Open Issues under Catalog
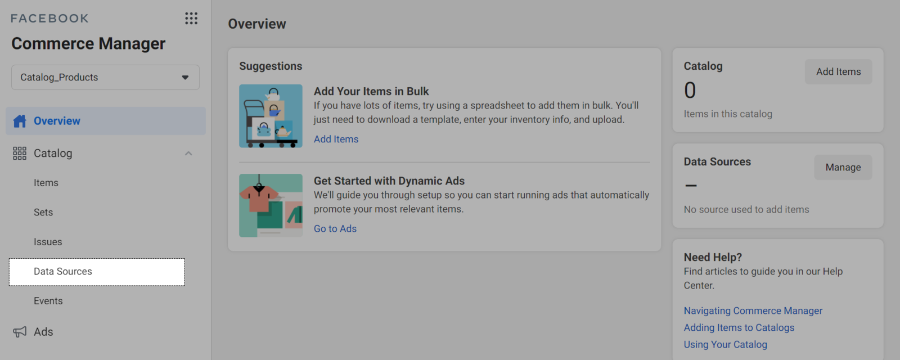Image resolution: width=900 pixels, height=360 pixels. click(48, 242)
